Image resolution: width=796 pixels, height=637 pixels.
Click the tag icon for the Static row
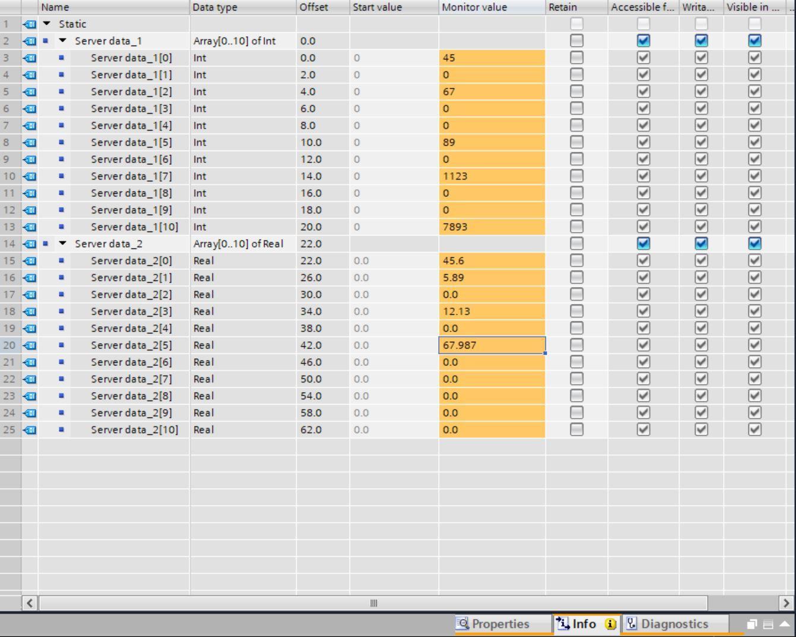click(x=29, y=24)
